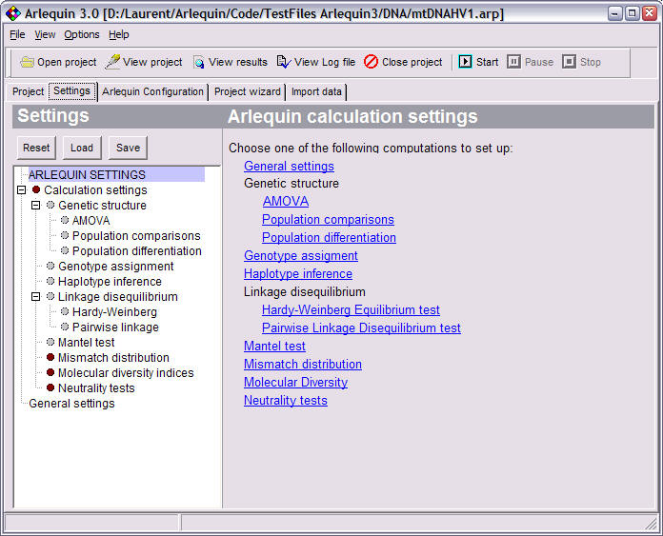Toggle the Molecular diversity indices red dot
This screenshot has width=663, height=536.
(x=50, y=372)
